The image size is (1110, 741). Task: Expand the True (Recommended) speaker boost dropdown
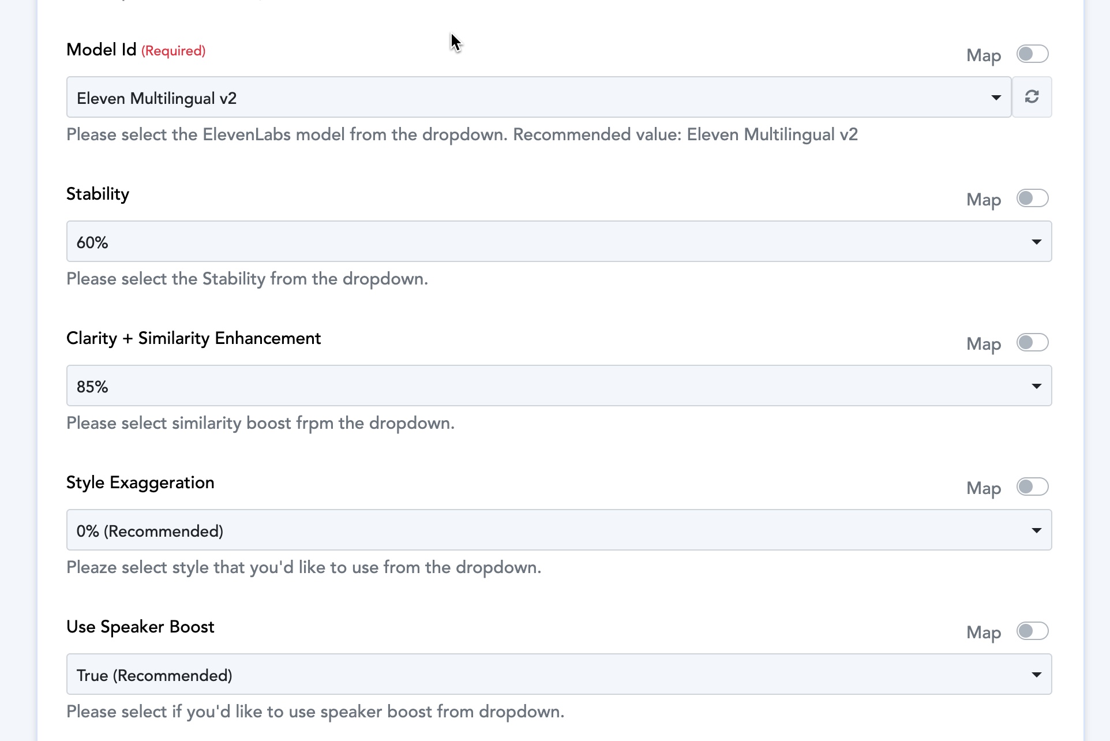[x=558, y=675]
